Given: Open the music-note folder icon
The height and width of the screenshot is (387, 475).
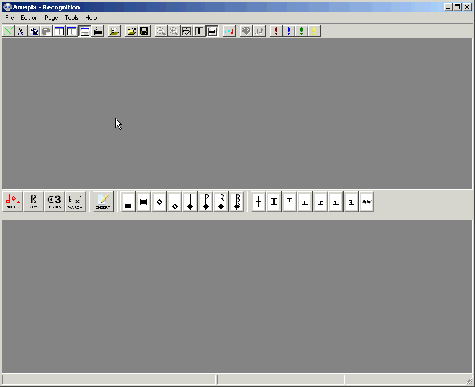Looking at the screenshot, I should pyautogui.click(x=114, y=32).
